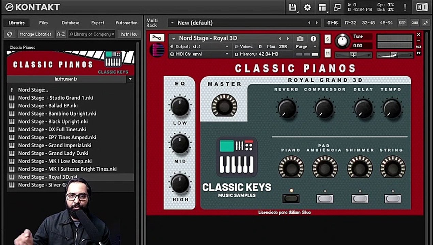The height and width of the screenshot is (245, 433).
Task: Click the refresh libraries icon
Action: click(10, 34)
